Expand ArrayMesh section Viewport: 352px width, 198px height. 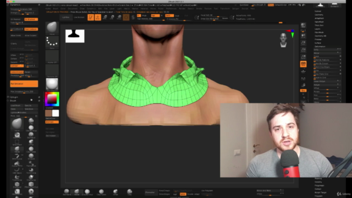click(x=319, y=18)
